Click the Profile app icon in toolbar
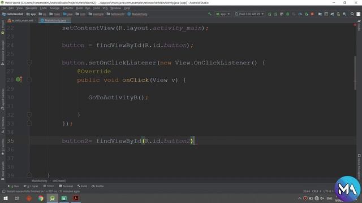The image size is (362, 203). pos(300,14)
